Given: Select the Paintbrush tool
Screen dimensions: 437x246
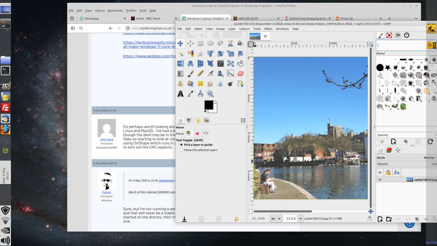Looking at the screenshot, I should [x=190, y=74].
